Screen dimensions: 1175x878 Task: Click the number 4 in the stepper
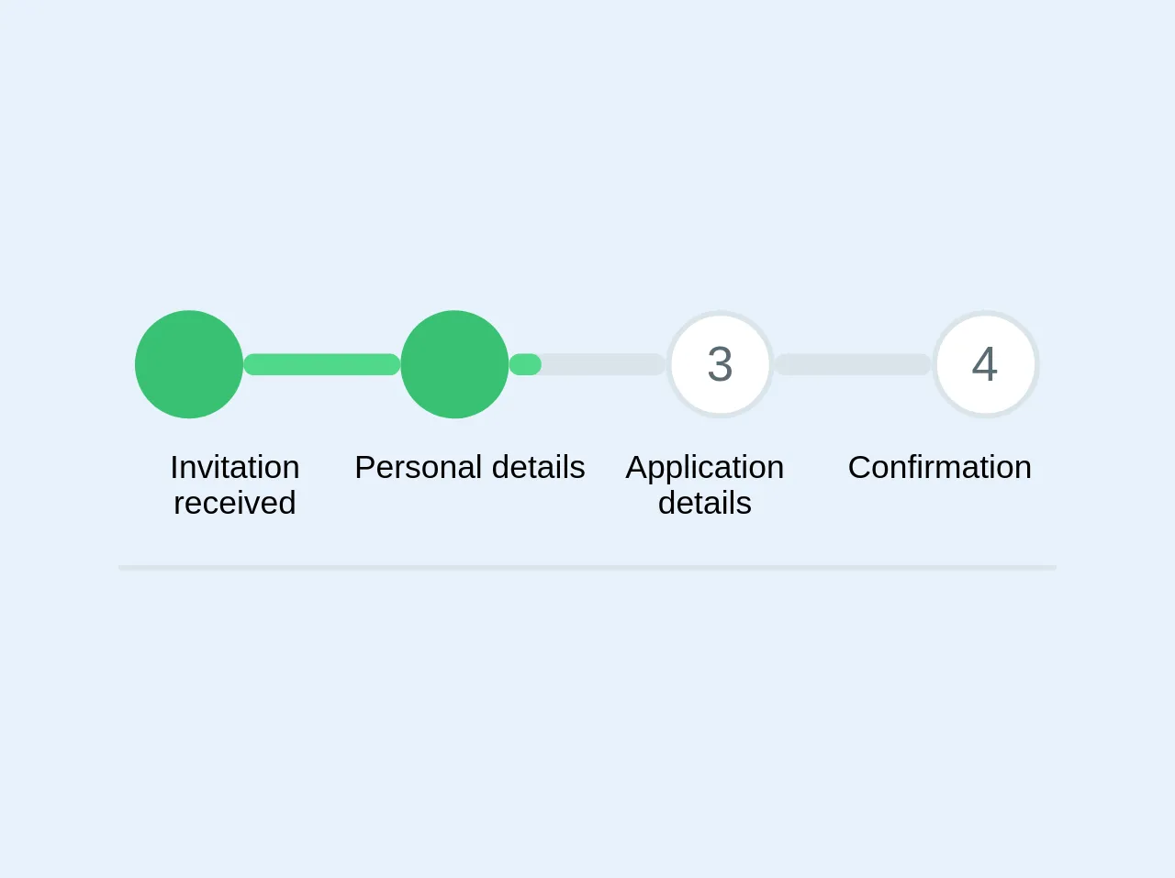coord(985,364)
